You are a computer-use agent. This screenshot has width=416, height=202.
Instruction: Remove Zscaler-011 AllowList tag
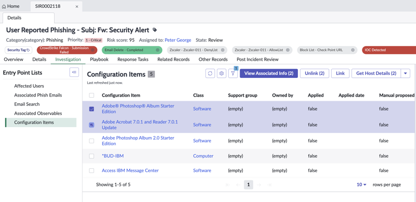(x=288, y=50)
